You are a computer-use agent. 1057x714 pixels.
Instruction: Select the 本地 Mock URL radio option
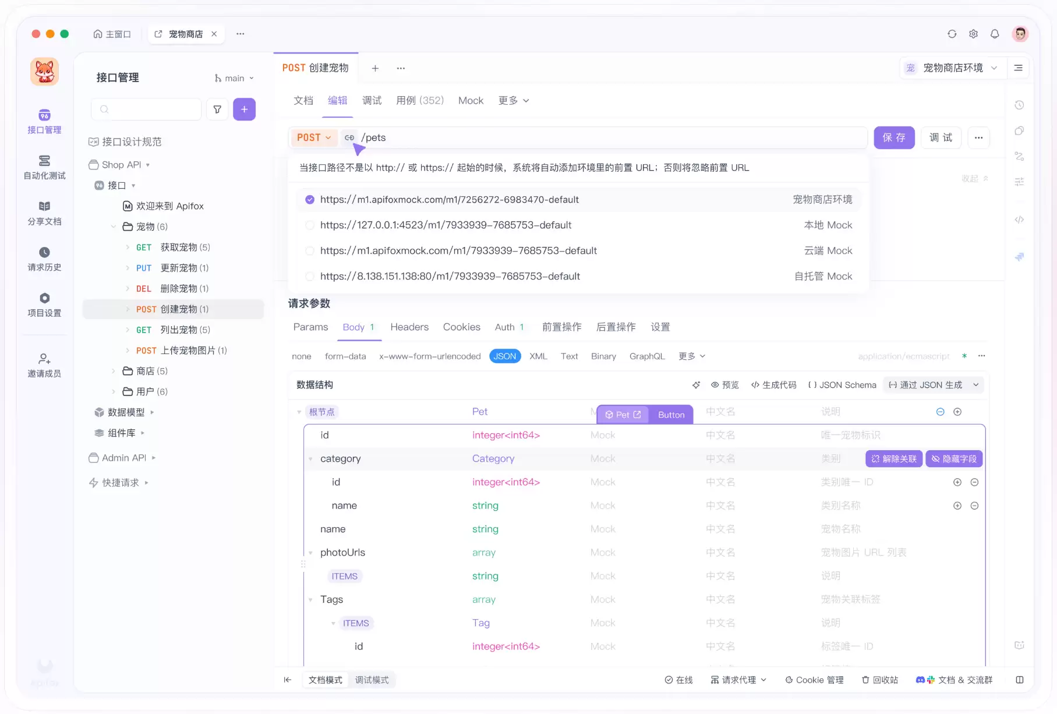click(310, 225)
